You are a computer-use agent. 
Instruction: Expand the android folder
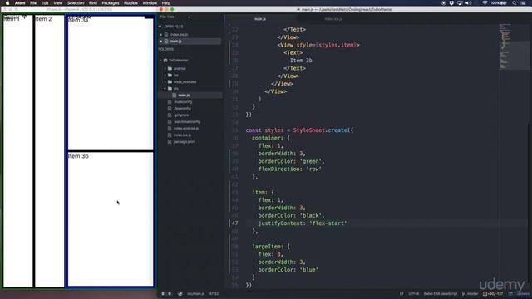[x=165, y=68]
